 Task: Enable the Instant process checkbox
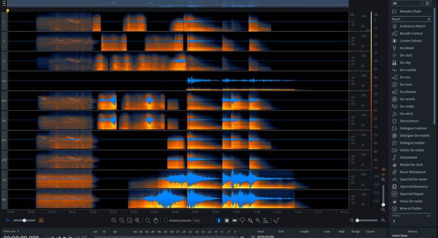(166, 220)
